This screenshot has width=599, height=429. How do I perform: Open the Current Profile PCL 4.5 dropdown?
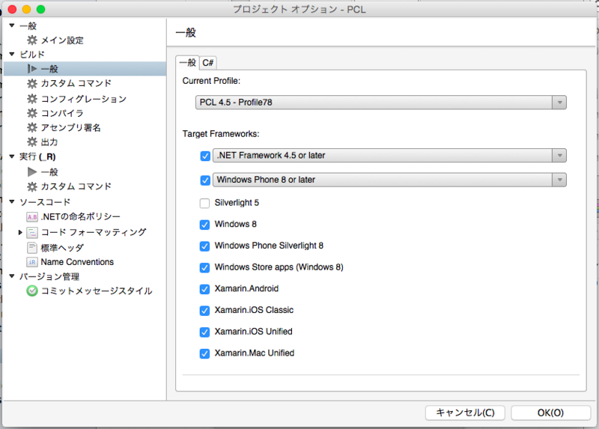point(381,103)
